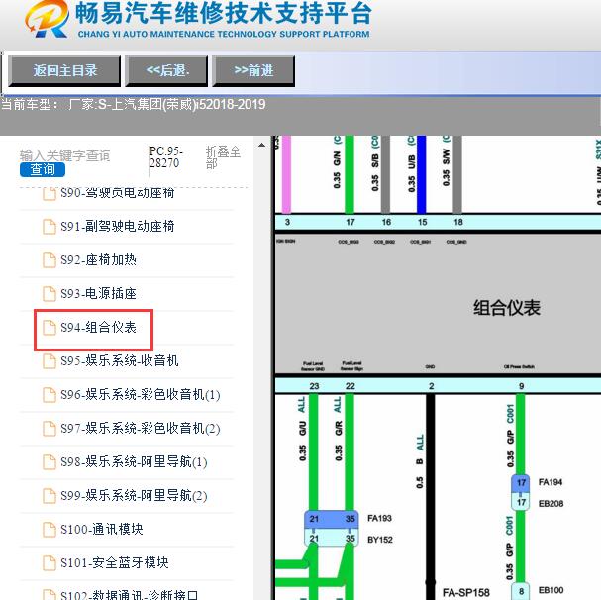Click pin 22 on the cluster connector
Image resolution: width=601 pixels, height=600 pixels.
(x=350, y=386)
